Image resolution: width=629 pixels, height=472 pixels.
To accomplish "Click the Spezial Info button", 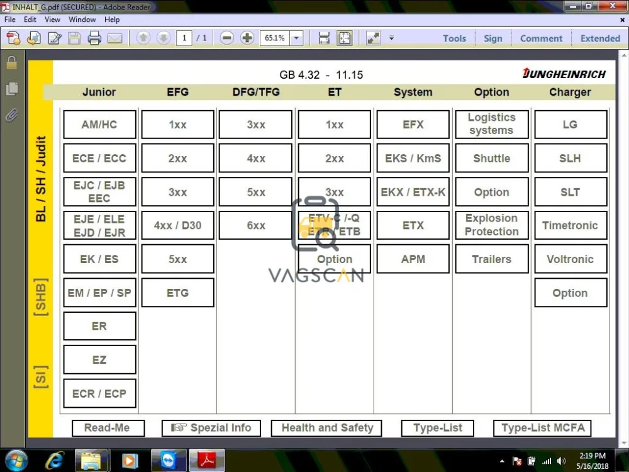I will (x=211, y=428).
